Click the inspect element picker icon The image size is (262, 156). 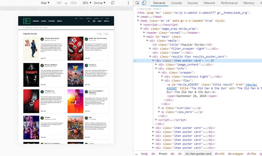(x=138, y=3)
